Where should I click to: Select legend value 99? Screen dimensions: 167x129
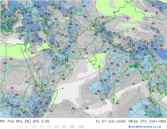point(72,127)
